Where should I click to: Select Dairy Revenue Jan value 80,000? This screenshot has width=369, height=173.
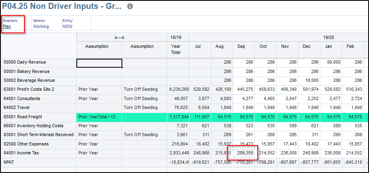pos(331,62)
